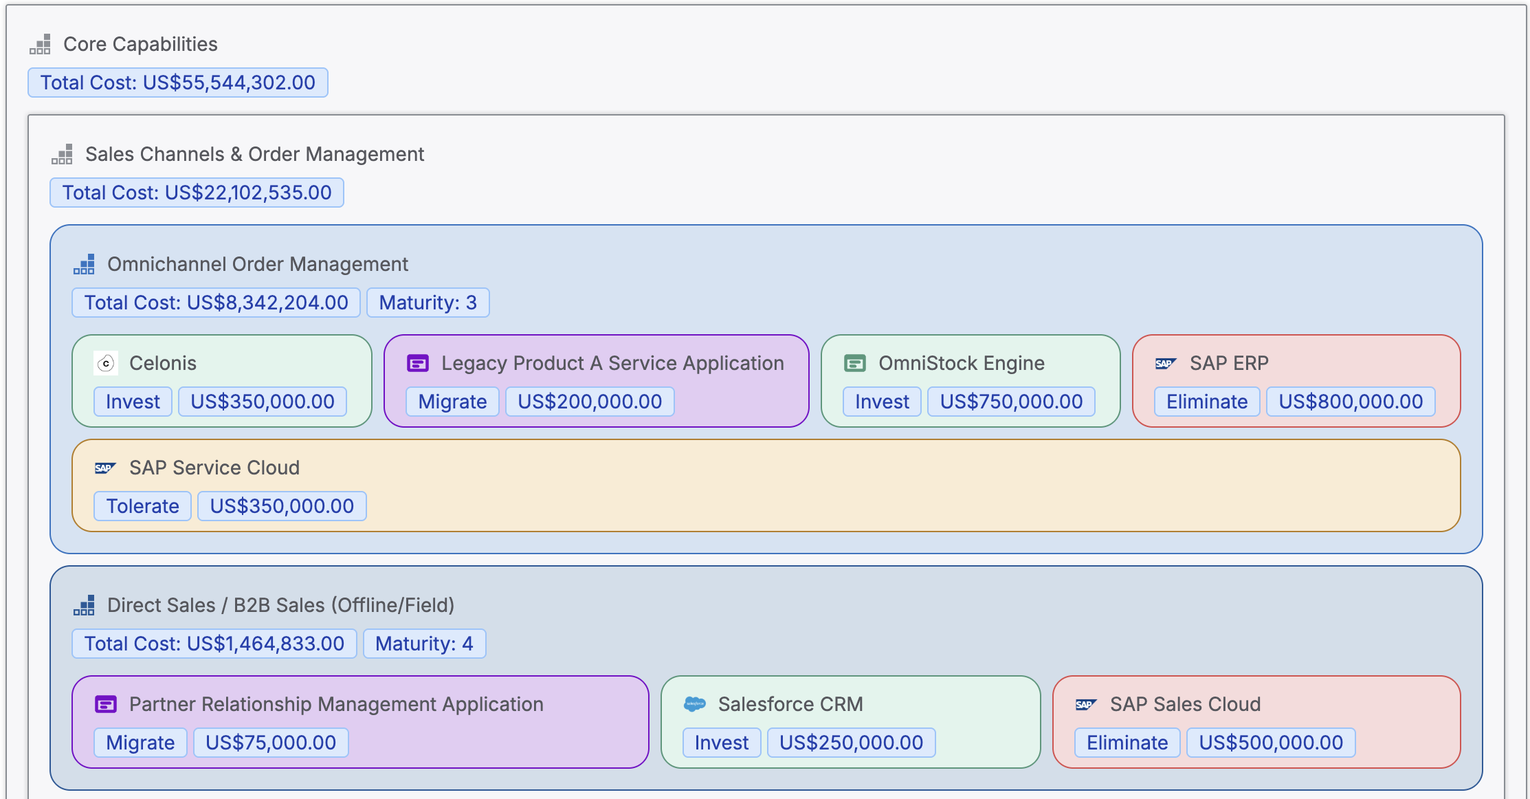Click the Core Capabilities hierarchy icon
Viewport: 1530px width, 799px height.
pos(41,43)
